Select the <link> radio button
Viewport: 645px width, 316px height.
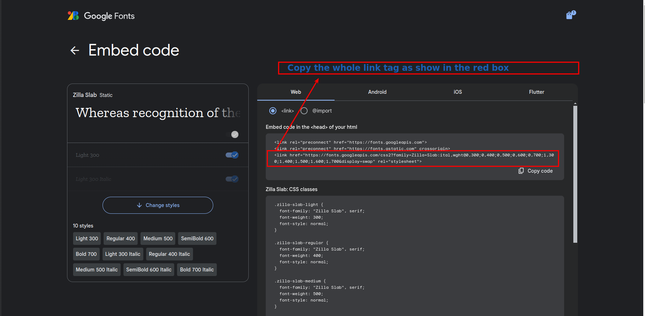pos(273,111)
